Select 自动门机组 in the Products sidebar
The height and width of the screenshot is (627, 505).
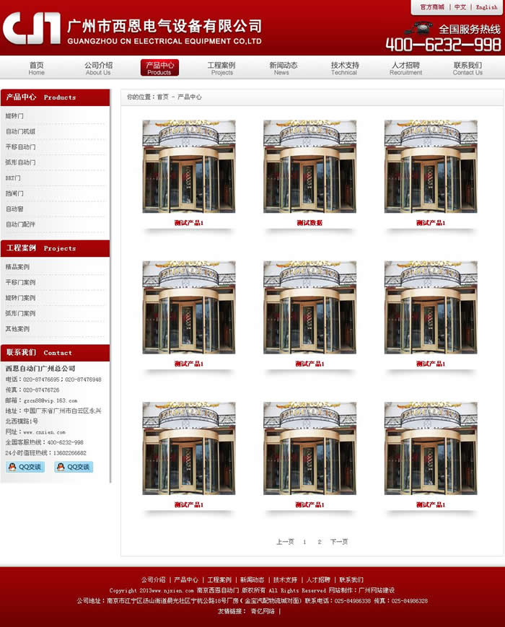(x=21, y=131)
